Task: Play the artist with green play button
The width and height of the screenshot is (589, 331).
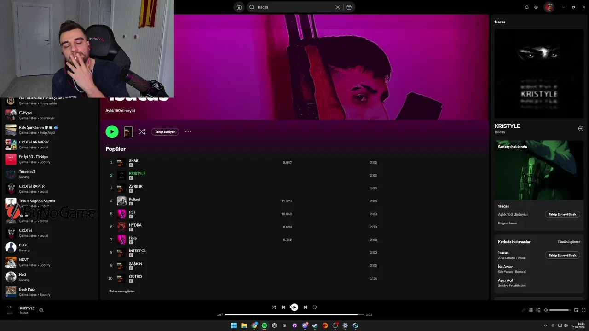Action: [x=112, y=131]
